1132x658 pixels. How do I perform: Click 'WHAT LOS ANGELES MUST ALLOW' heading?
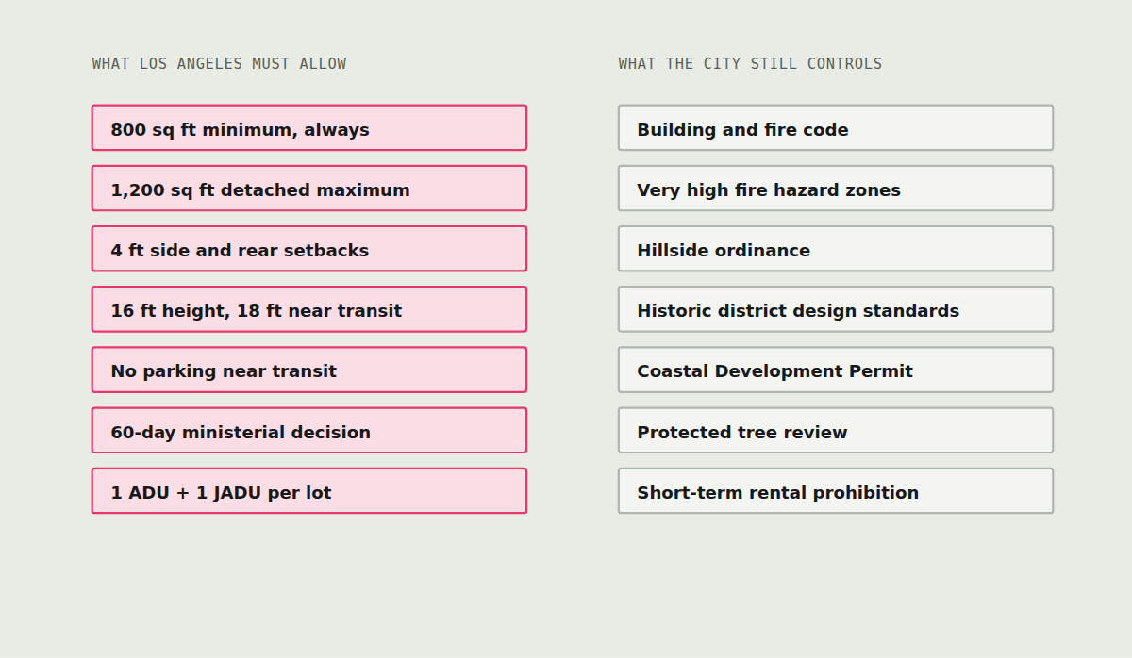tap(219, 64)
